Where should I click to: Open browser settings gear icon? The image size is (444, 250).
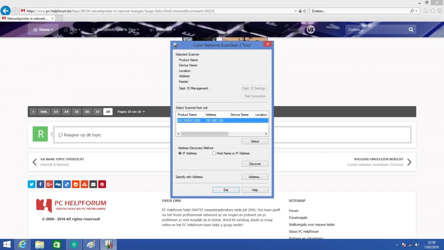440,11
